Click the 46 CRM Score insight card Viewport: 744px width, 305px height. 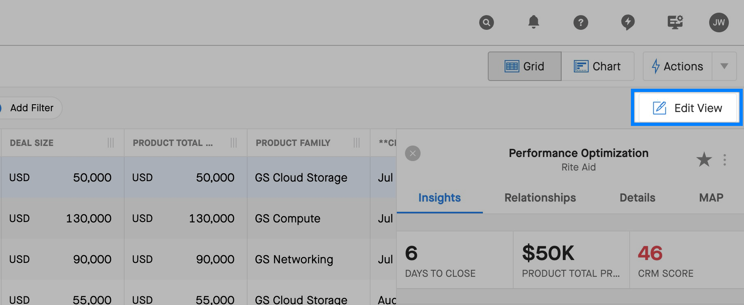687,260
